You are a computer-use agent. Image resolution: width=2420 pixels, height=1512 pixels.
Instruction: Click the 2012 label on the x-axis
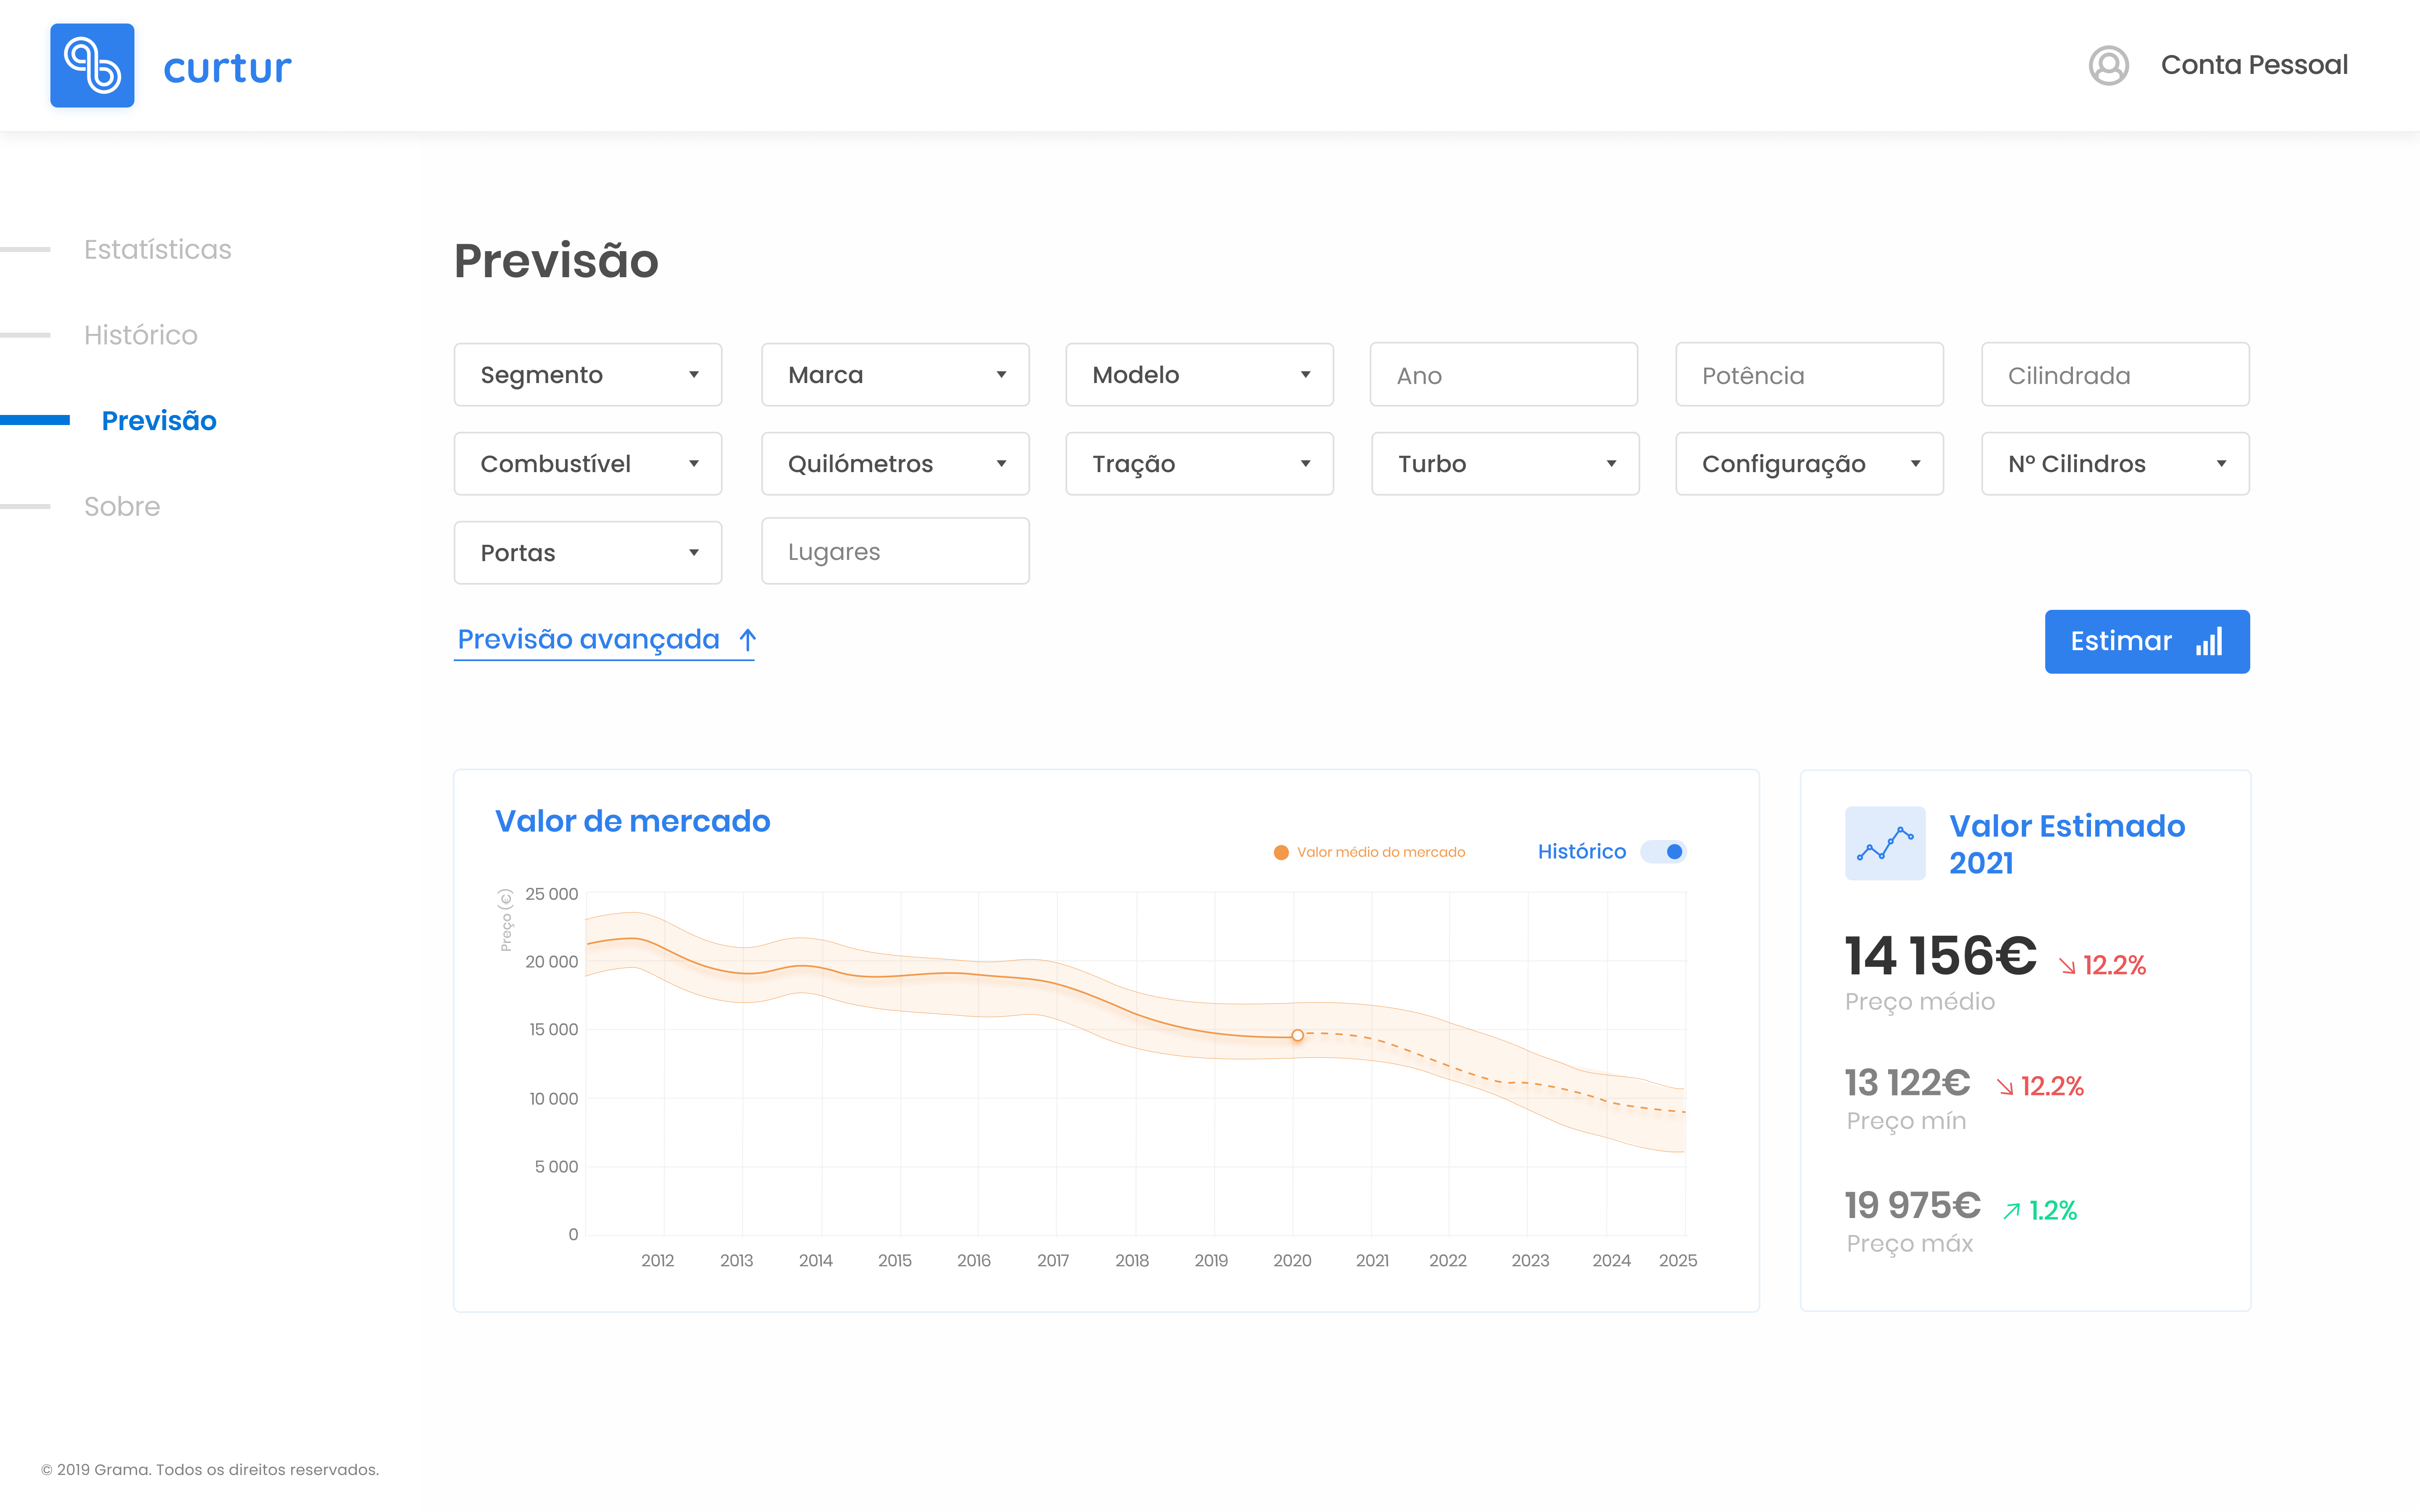point(657,1261)
